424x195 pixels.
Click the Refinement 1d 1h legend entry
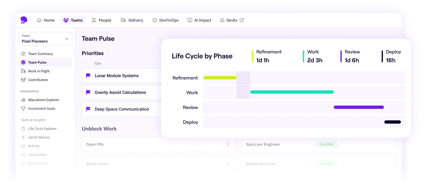[x=267, y=56]
